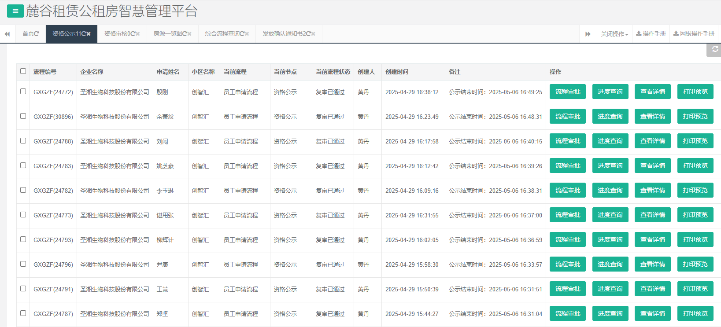Select checkbox for row GXGZF(24782)

point(23,190)
